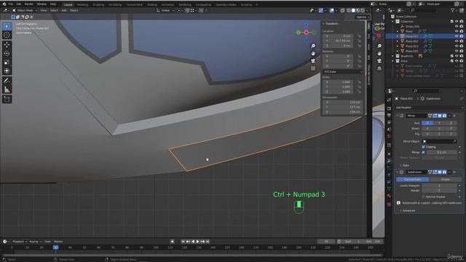
Task: Expand the BluePrints collection in outliner
Action: [x=393, y=56]
